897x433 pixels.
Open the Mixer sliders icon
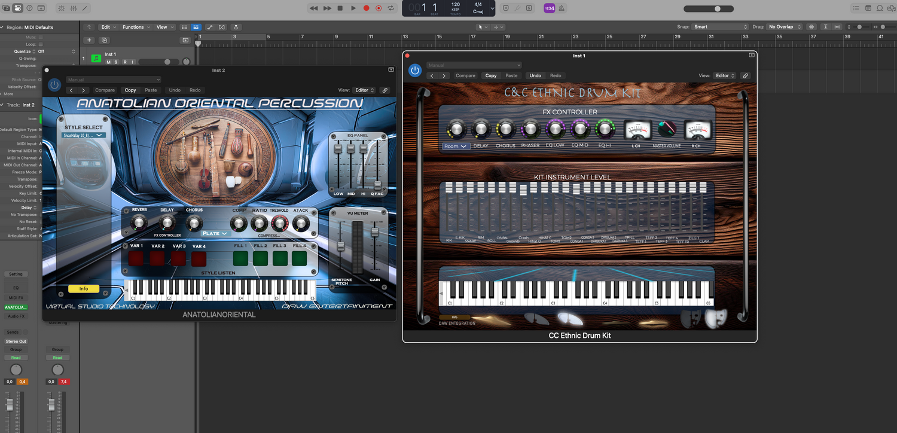(74, 8)
